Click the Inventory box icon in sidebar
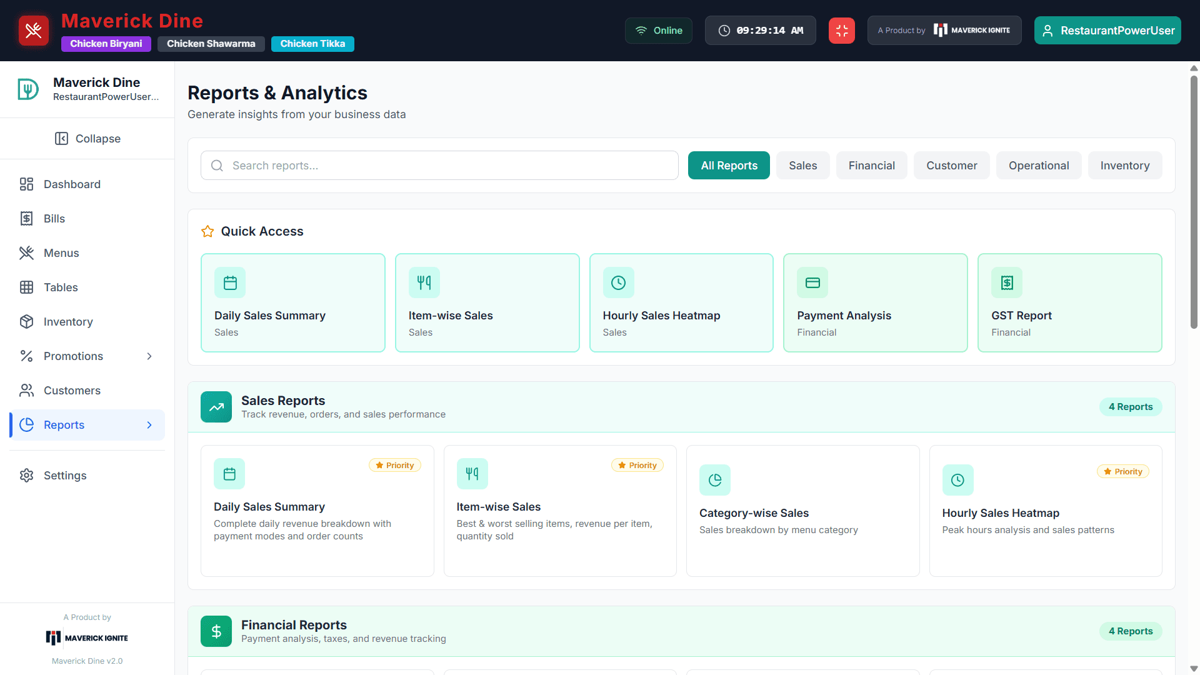Image resolution: width=1200 pixels, height=675 pixels. pyautogui.click(x=26, y=321)
